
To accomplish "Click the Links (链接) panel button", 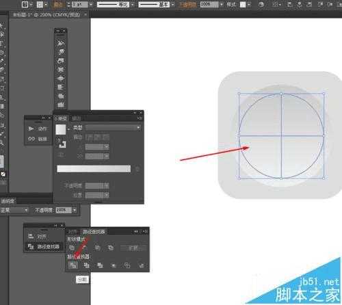I will (x=38, y=139).
